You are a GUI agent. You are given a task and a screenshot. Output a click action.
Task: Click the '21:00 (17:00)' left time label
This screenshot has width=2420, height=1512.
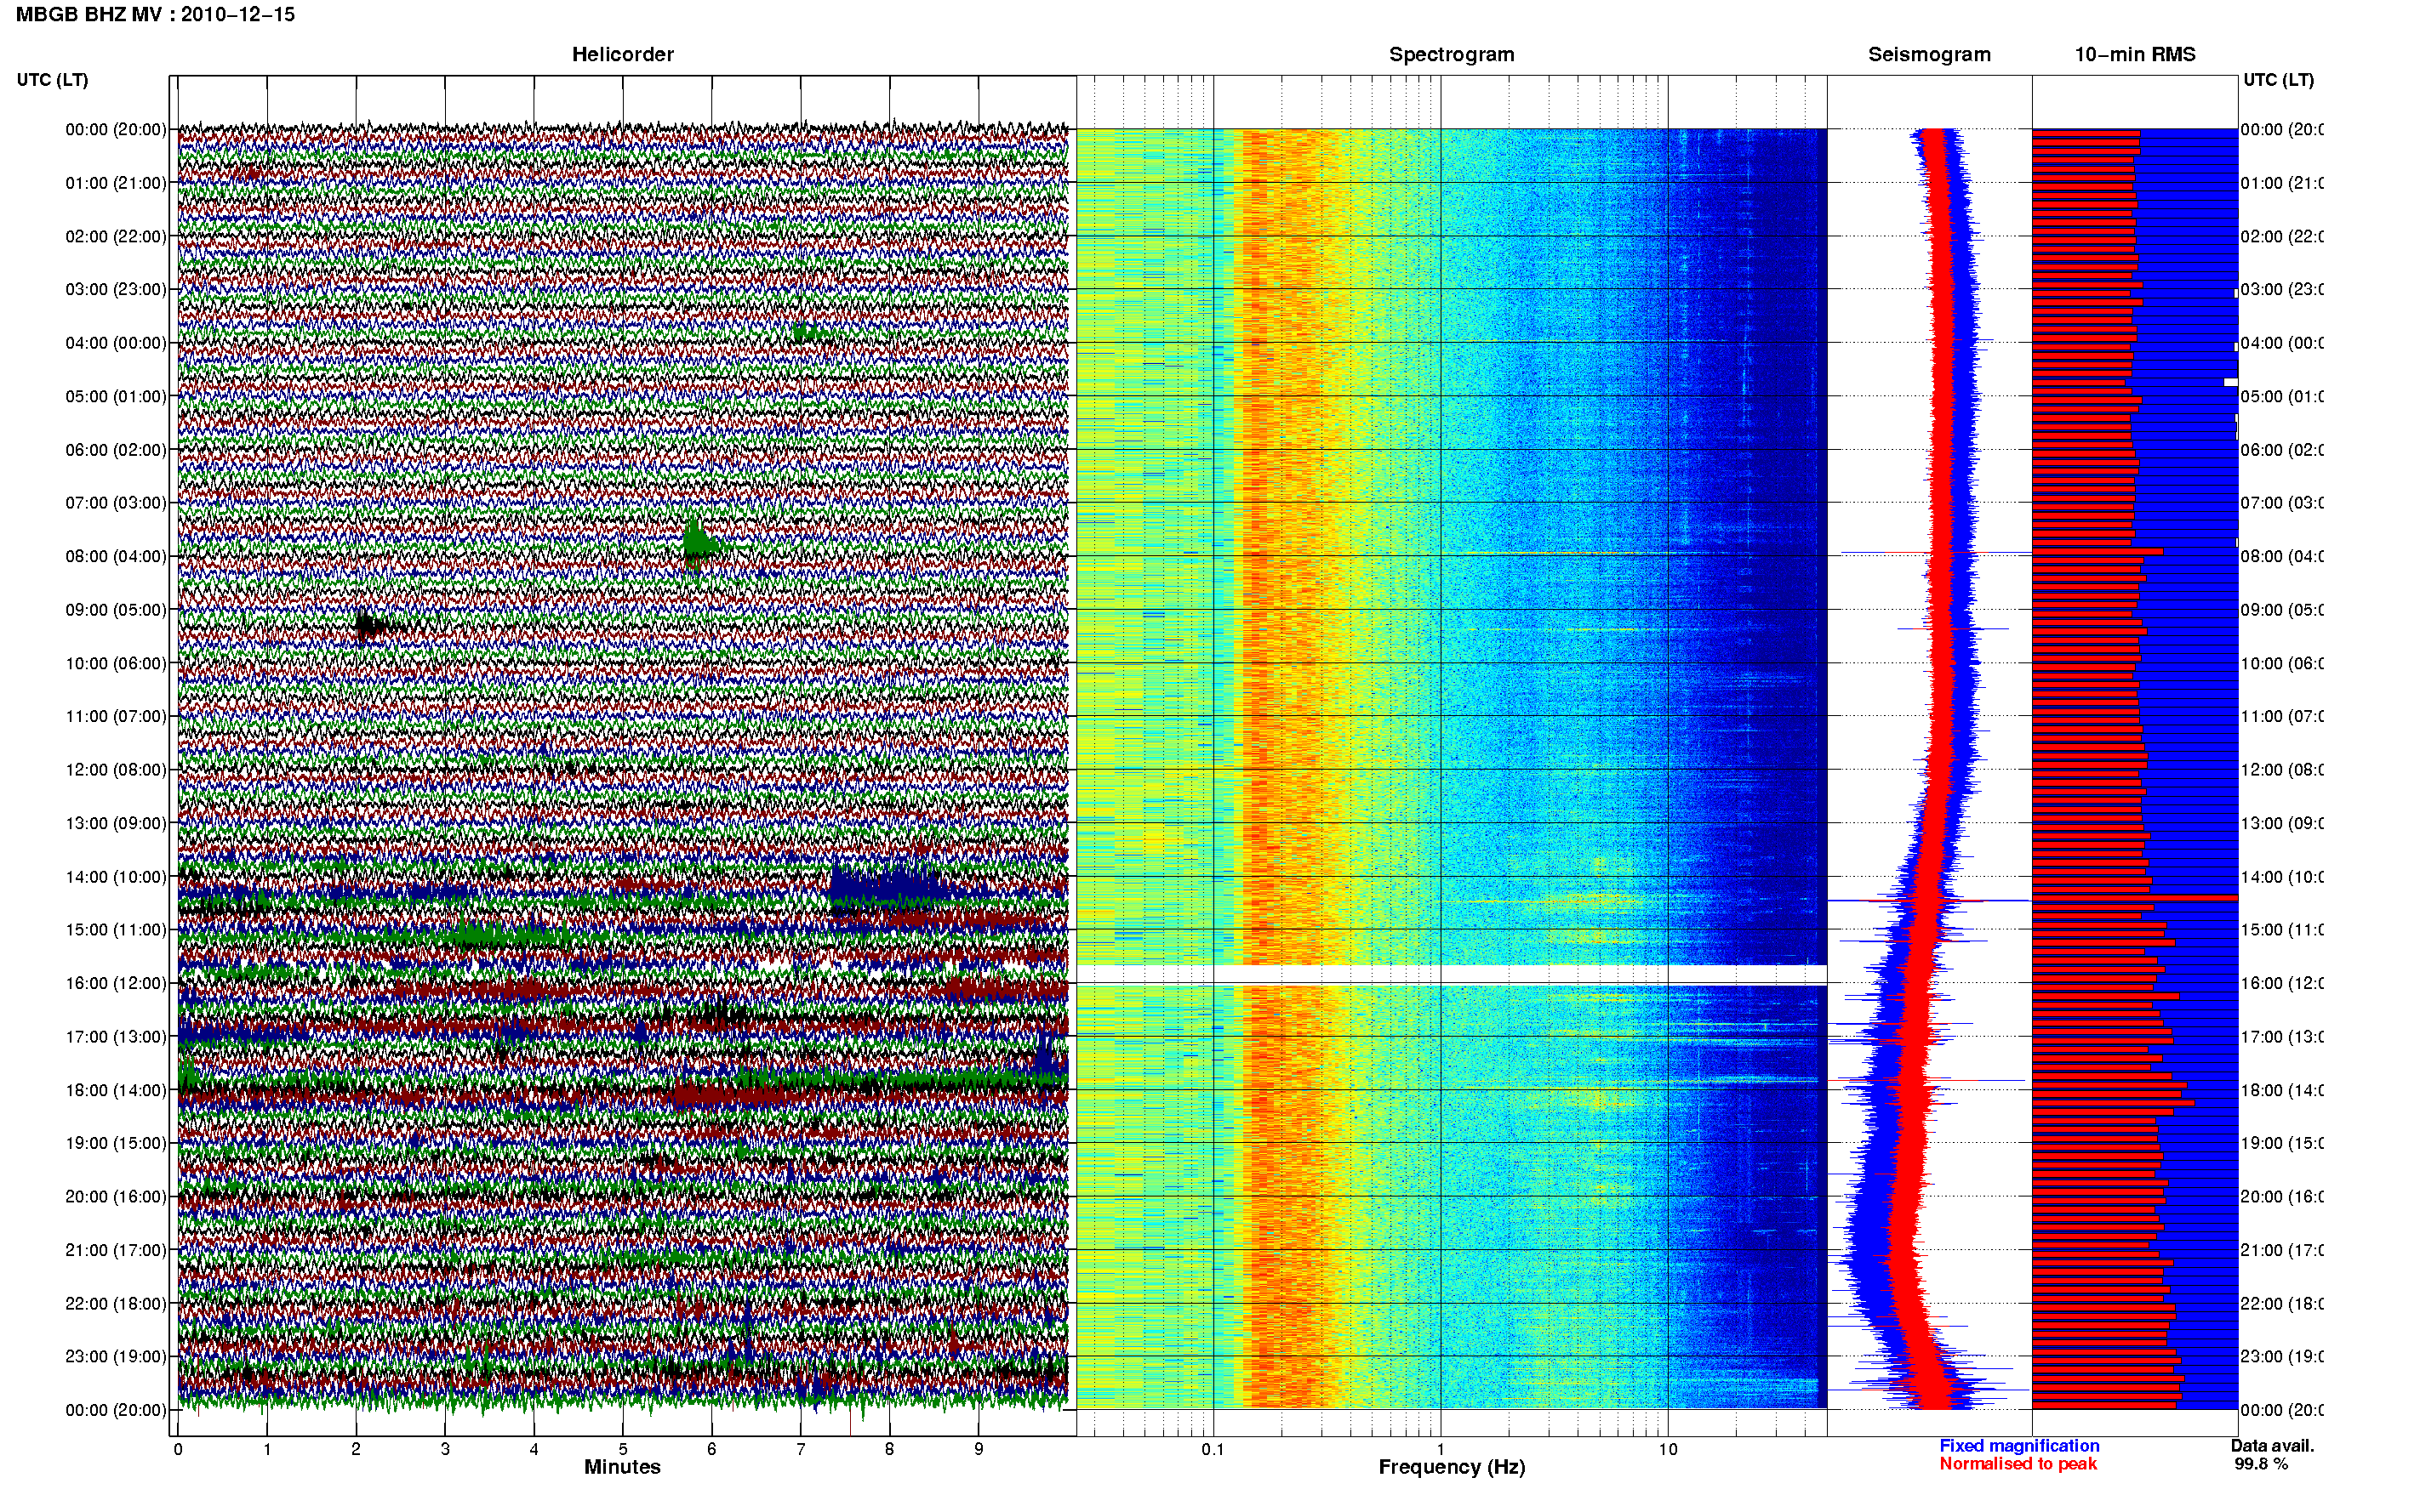(116, 1250)
